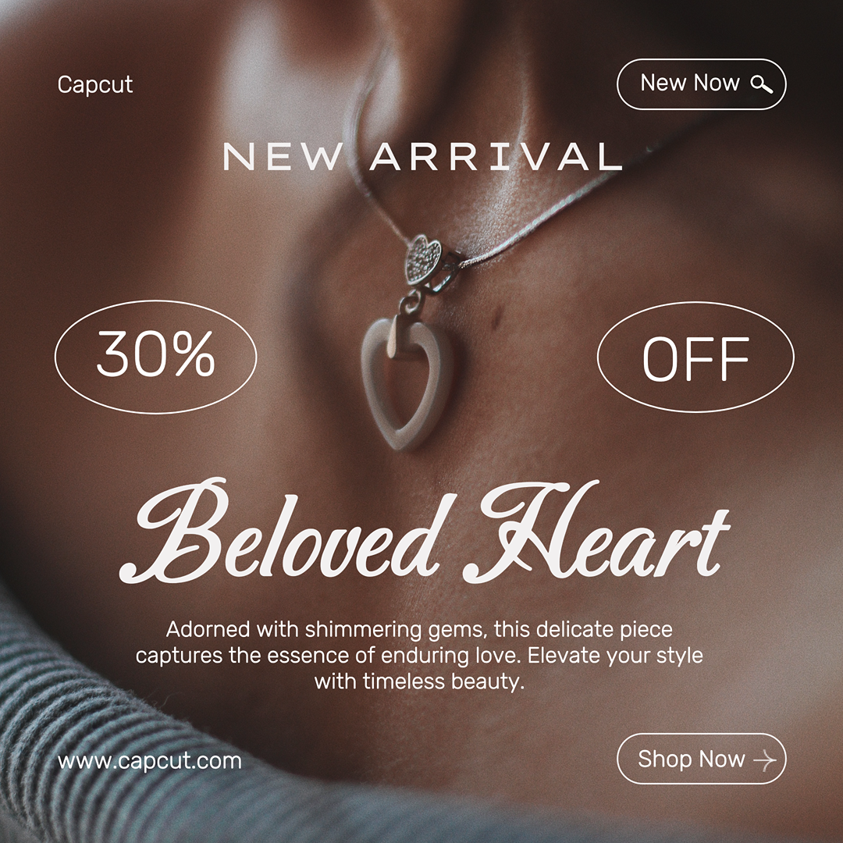Click the New Now button
The height and width of the screenshot is (843, 843).
tap(701, 84)
